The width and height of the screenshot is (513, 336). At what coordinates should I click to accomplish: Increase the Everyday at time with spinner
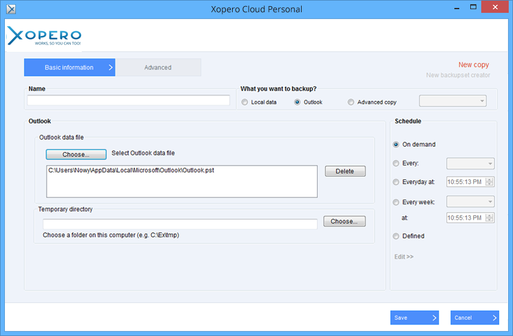tap(489, 180)
